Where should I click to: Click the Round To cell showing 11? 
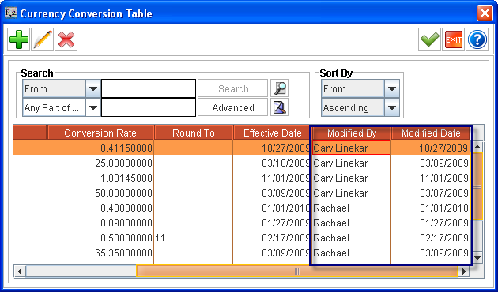[x=194, y=238]
